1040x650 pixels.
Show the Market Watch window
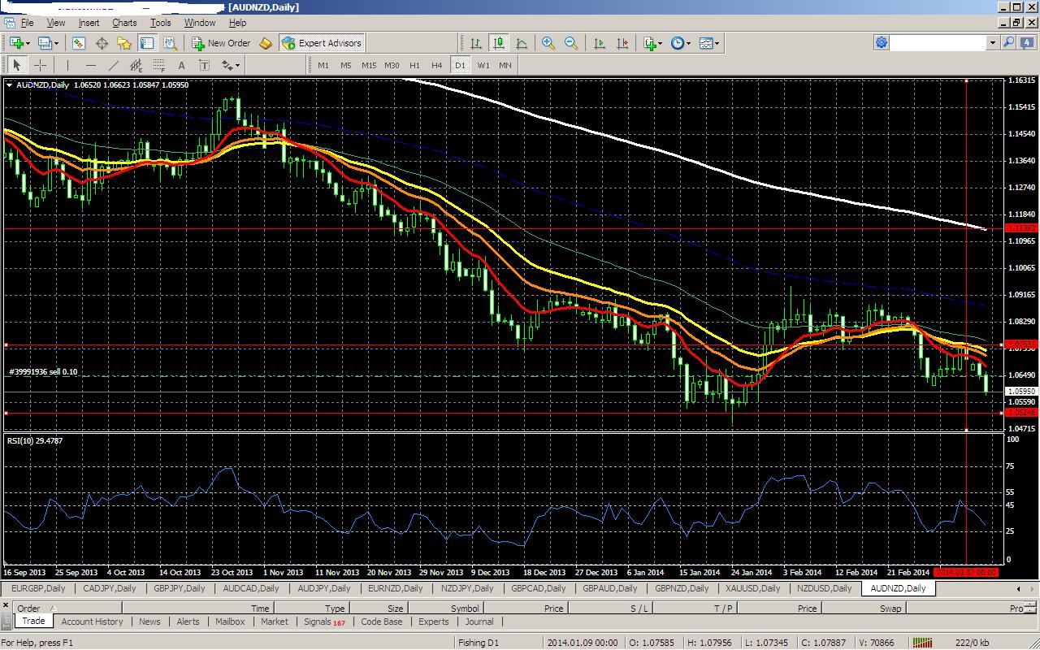point(80,43)
